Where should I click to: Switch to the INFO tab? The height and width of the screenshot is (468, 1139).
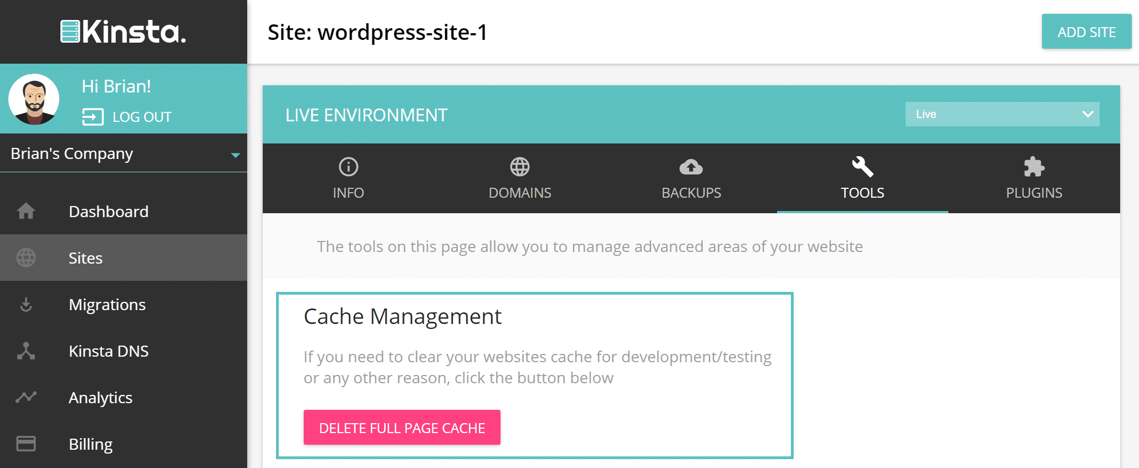[348, 178]
